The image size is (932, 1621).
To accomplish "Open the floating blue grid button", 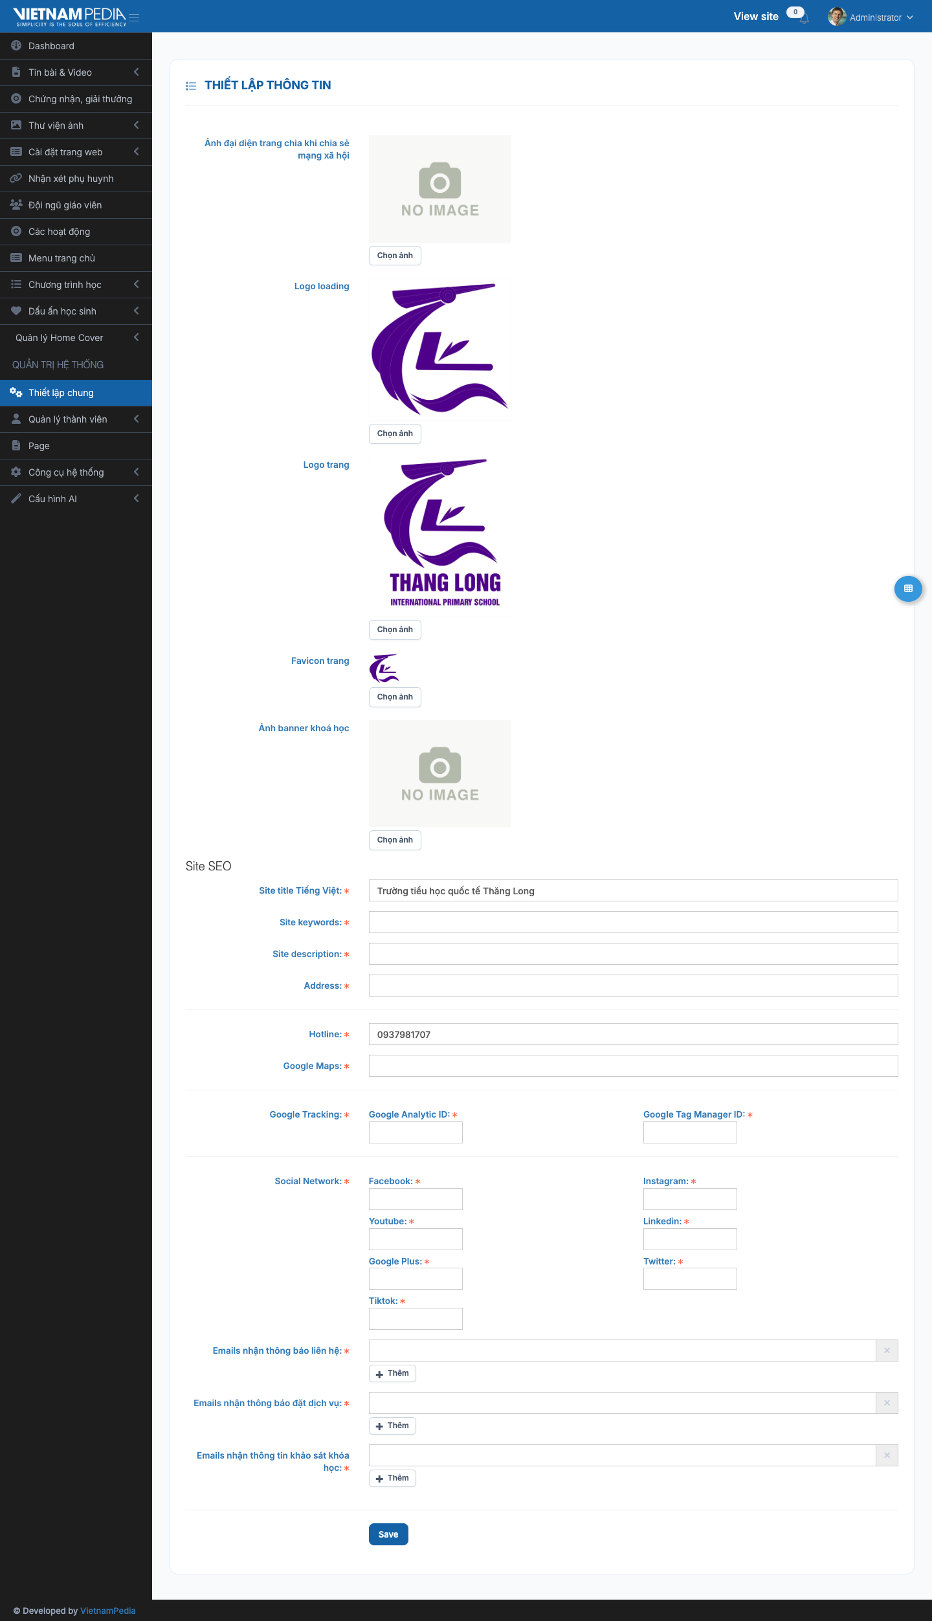I will pos(908,589).
